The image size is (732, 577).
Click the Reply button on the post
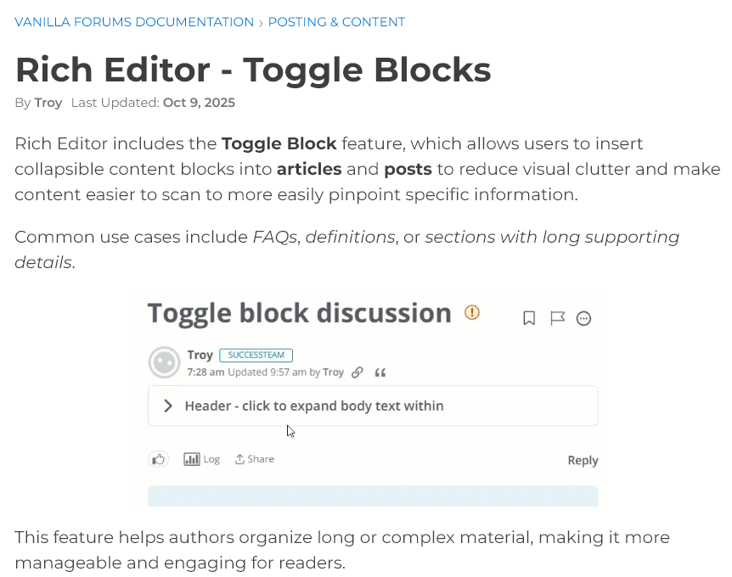click(583, 460)
